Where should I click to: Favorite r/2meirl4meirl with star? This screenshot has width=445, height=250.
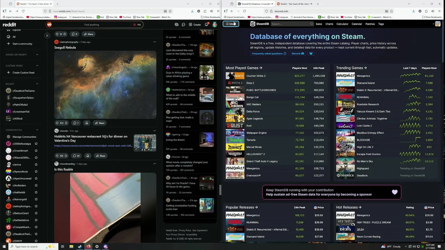click(36, 151)
